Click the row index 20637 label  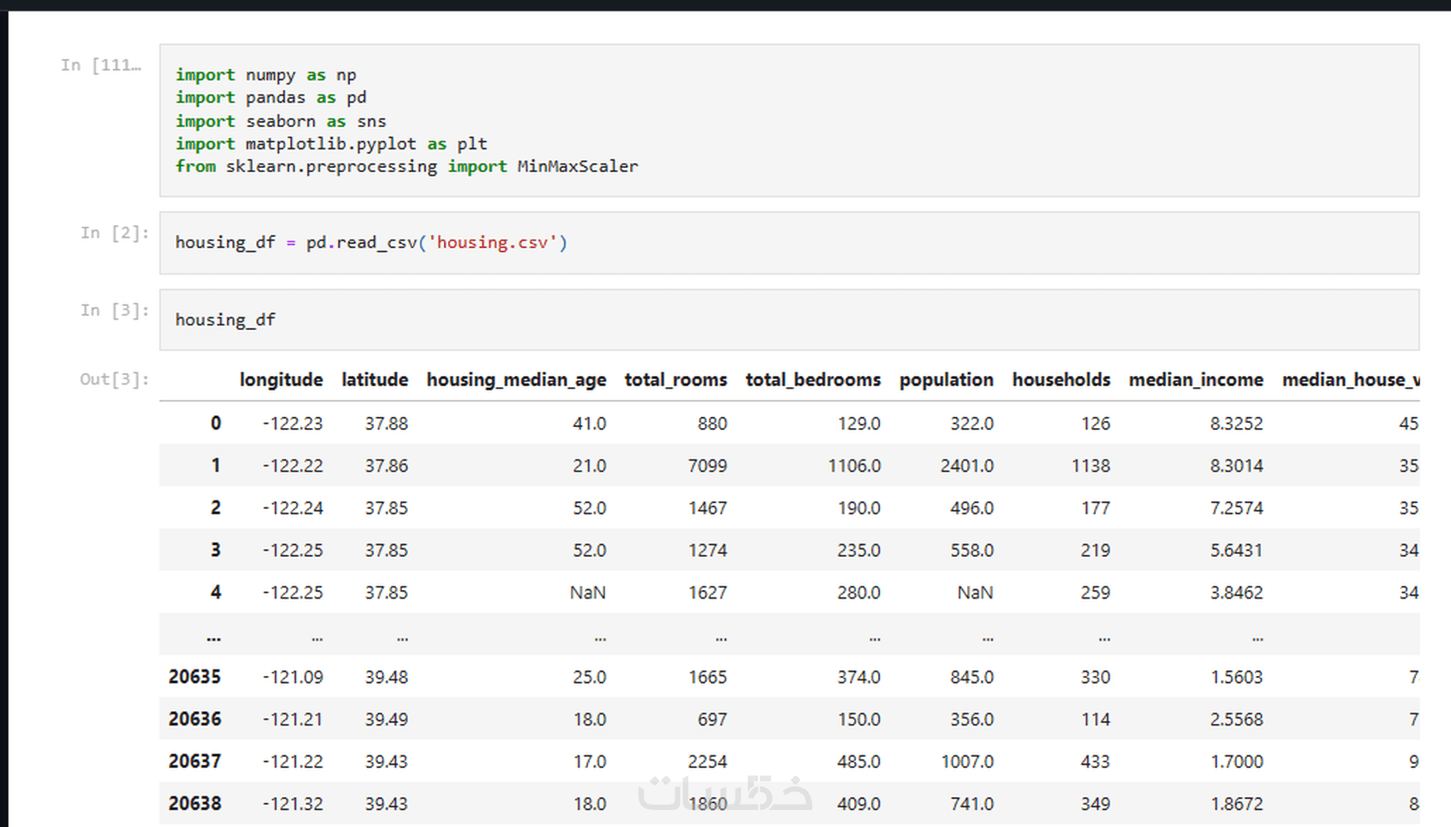coord(195,761)
